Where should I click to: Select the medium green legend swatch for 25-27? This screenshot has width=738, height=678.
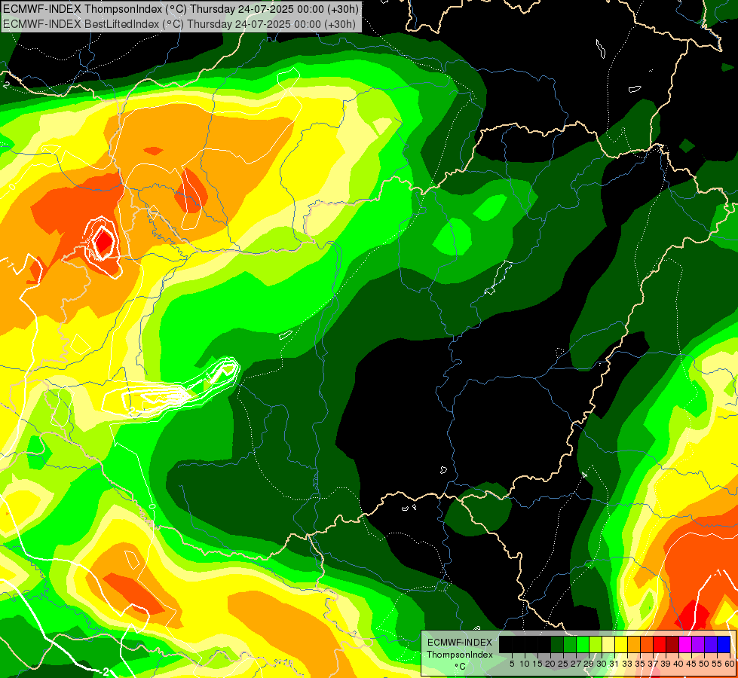[x=569, y=644]
